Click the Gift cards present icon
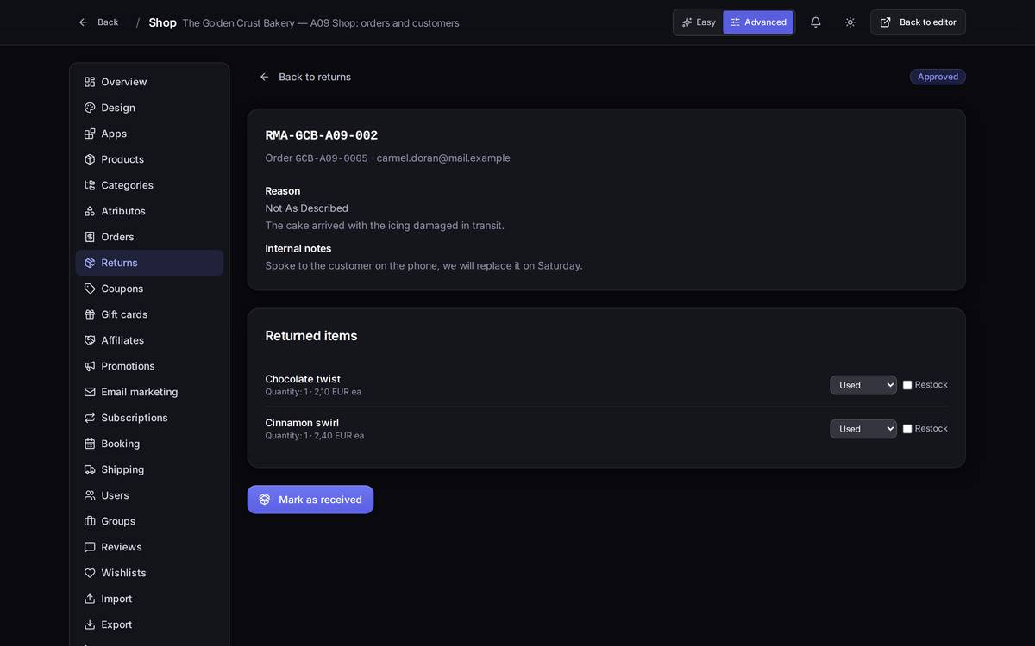The image size is (1035, 646). [x=90, y=314]
